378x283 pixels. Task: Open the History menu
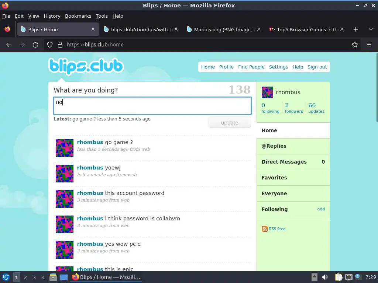[52, 16]
